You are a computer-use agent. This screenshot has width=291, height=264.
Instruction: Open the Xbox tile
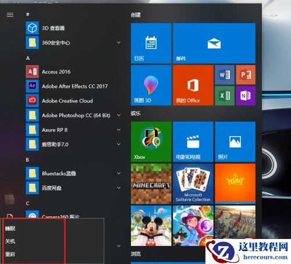151,142
